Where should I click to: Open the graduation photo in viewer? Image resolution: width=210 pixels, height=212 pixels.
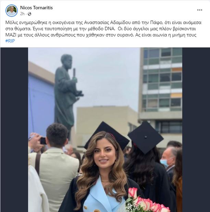(x=105, y=130)
